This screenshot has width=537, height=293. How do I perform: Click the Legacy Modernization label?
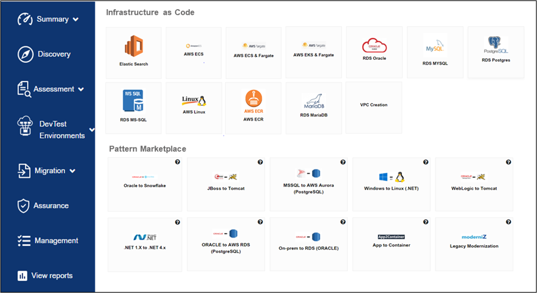pyautogui.click(x=474, y=246)
